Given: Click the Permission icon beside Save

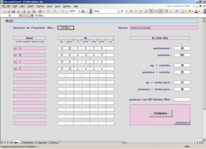Looking at the screenshot, I should pyautogui.click(x=18, y=11).
